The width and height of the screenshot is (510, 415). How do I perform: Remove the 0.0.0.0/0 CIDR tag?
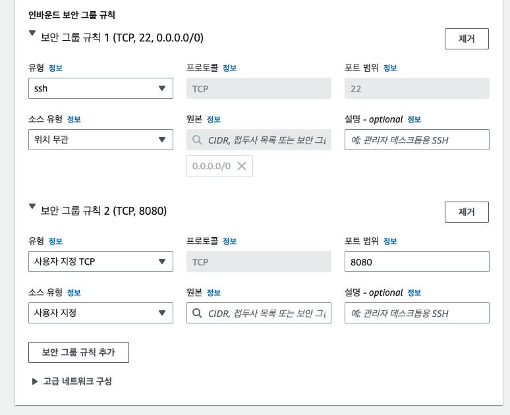point(242,166)
